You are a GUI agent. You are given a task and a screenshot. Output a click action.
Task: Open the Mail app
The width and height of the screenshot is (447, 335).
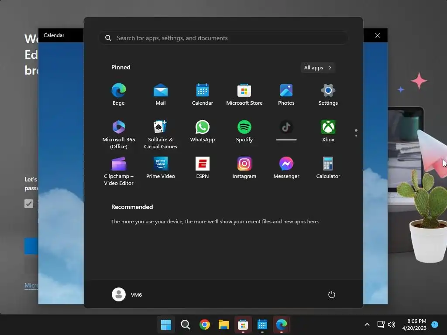tap(161, 95)
